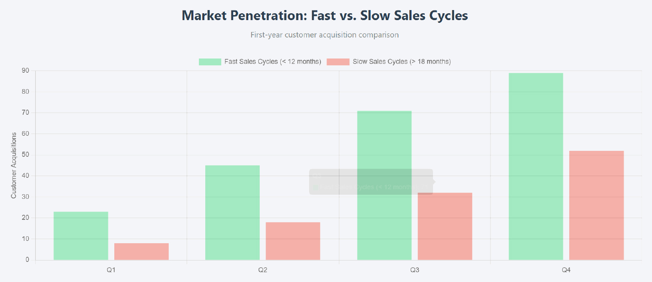Toggle the Fast Sales Cycles legend label

273,62
